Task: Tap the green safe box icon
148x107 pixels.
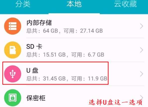Action: (x=12, y=98)
